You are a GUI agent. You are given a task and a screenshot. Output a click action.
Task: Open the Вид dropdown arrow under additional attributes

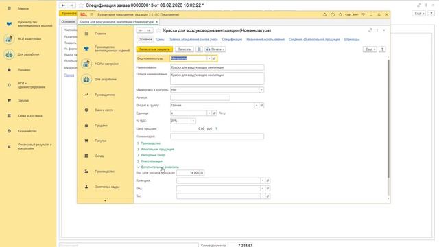[x=263, y=189]
